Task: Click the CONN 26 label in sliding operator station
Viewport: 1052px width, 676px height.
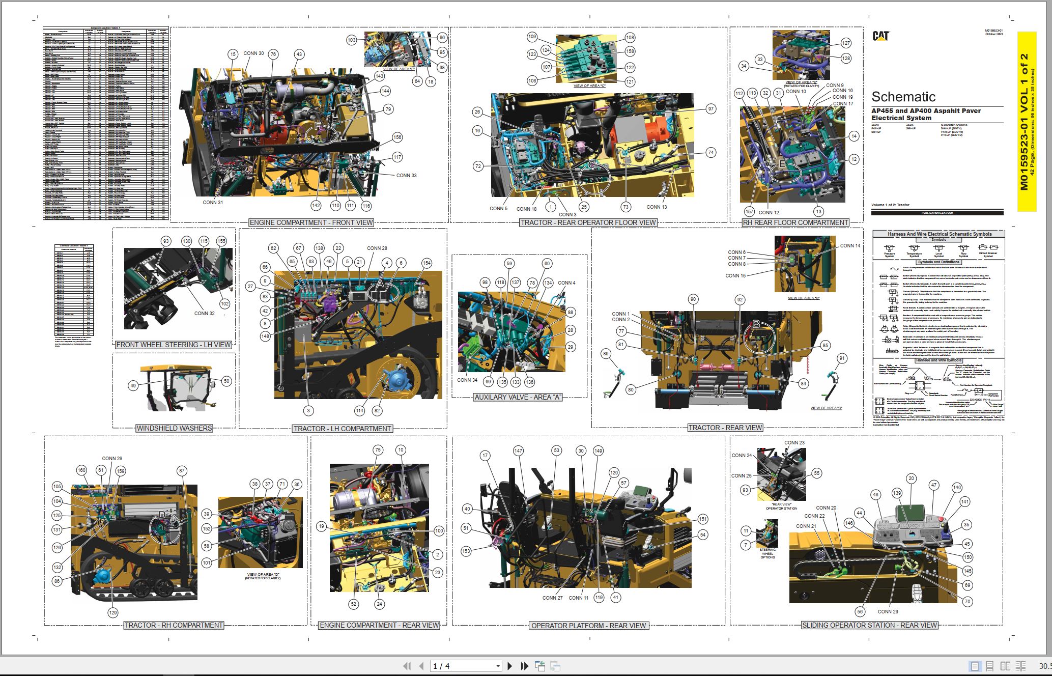Action: [888, 612]
